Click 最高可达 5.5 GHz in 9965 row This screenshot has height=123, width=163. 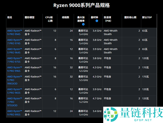pyautogui.click(x=83, y=69)
